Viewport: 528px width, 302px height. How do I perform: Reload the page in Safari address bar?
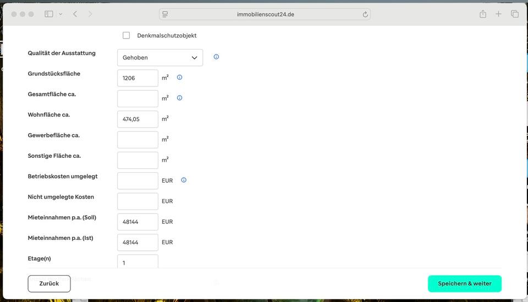click(365, 14)
